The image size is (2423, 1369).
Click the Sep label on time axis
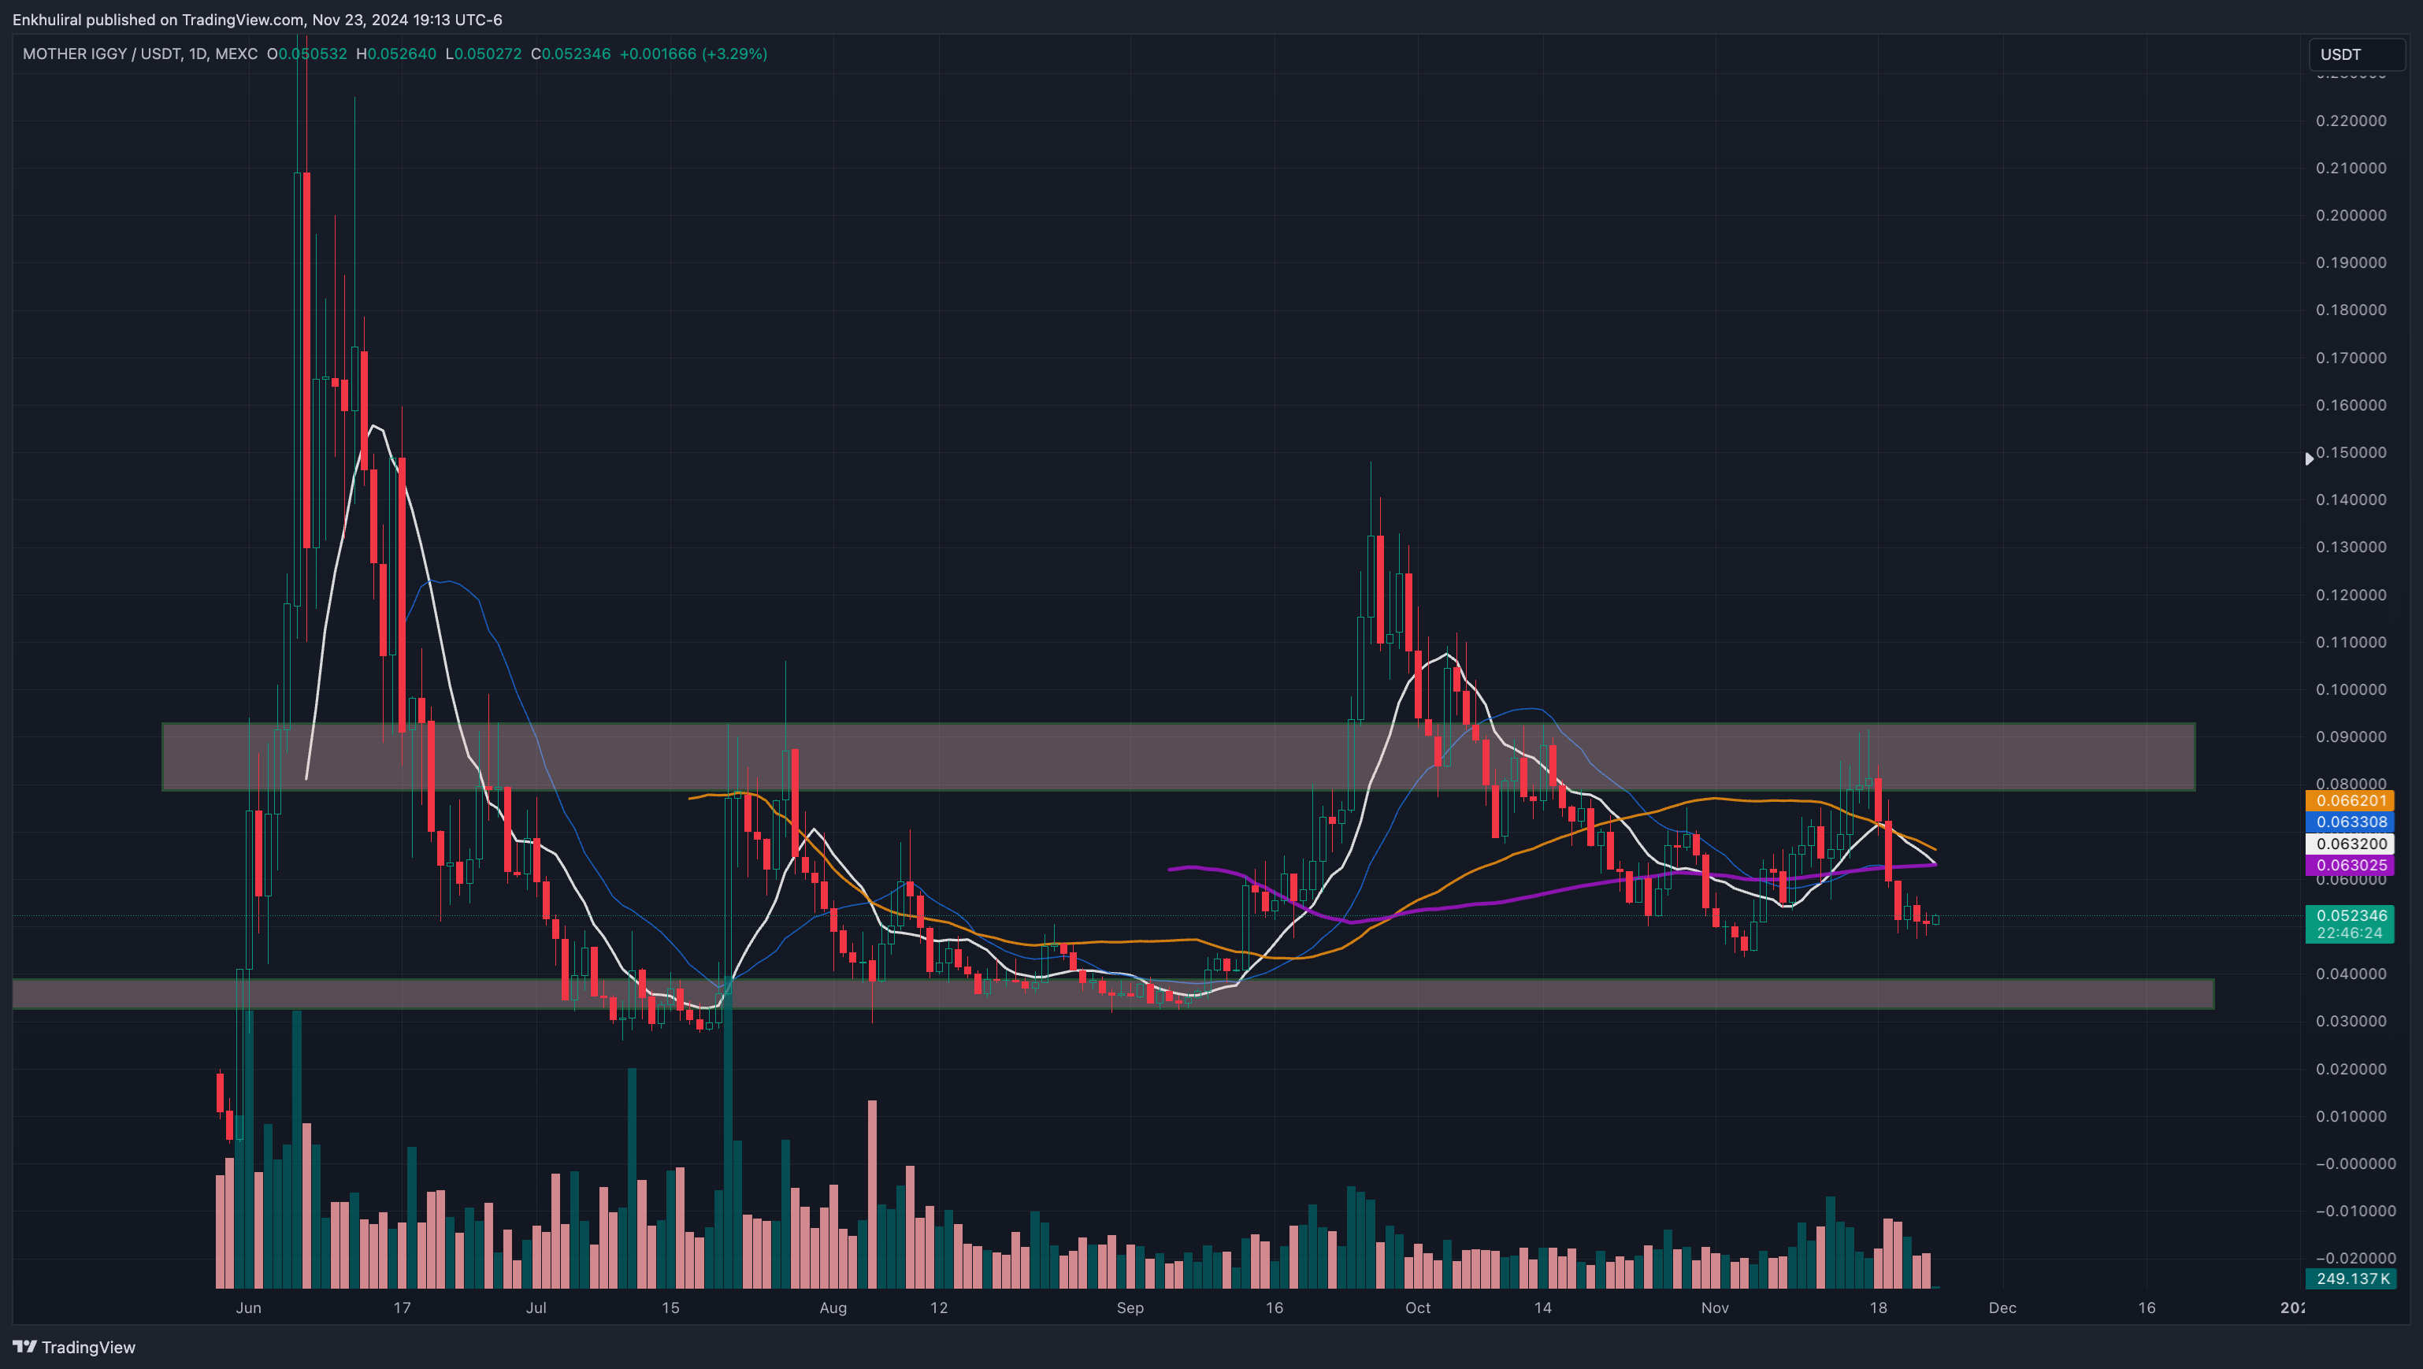pos(1130,1308)
